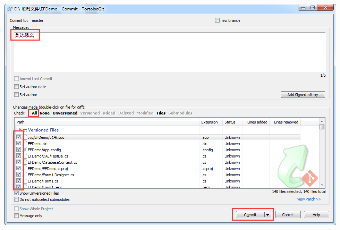Enable Do not autoselect submodules

(x=17, y=199)
